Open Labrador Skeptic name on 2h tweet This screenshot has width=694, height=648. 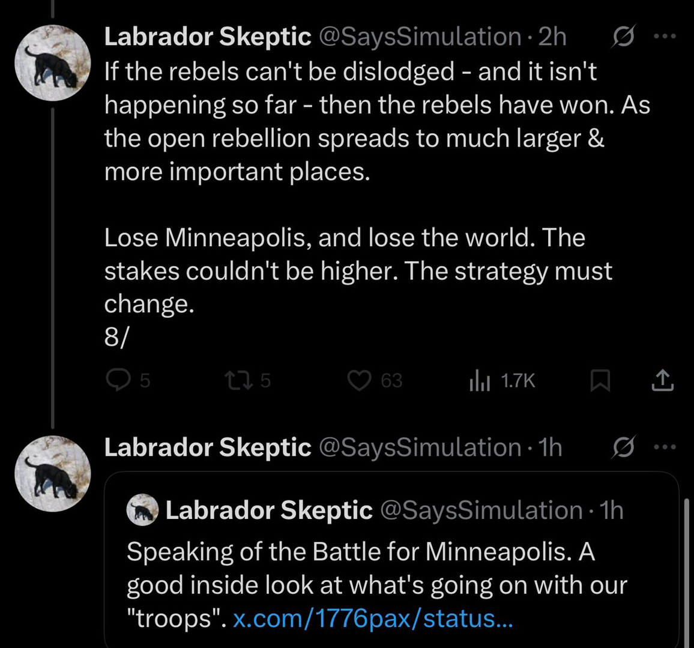[207, 37]
